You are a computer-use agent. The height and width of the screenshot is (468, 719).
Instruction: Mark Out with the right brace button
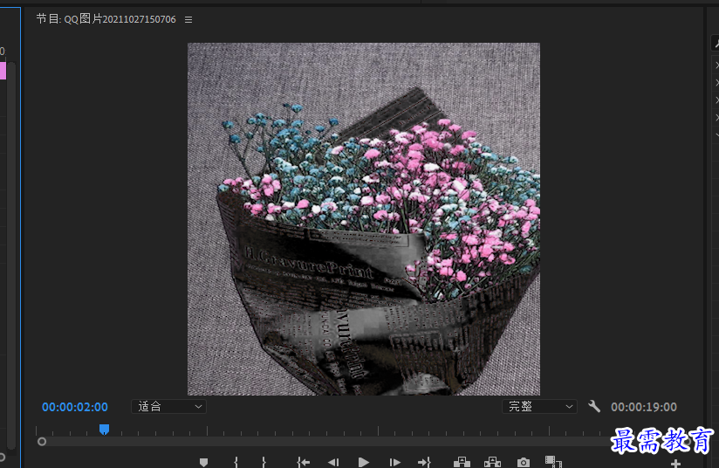click(264, 462)
